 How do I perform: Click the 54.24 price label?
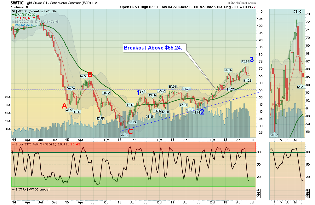pyautogui.click(x=71, y=88)
